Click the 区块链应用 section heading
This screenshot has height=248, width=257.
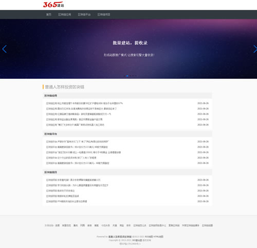[51, 95]
